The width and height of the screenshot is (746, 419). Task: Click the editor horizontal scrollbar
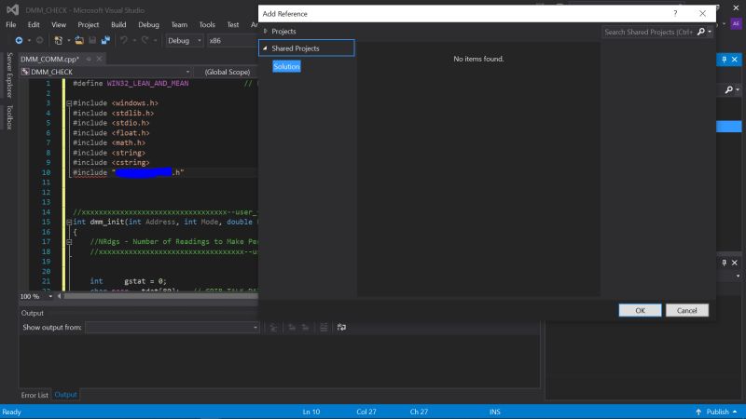coord(160,296)
